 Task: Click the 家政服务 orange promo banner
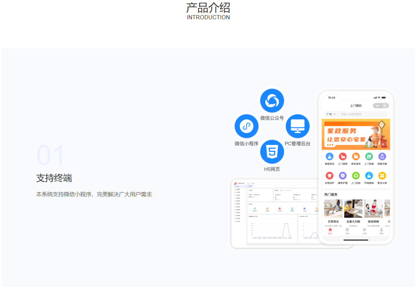point(356,135)
